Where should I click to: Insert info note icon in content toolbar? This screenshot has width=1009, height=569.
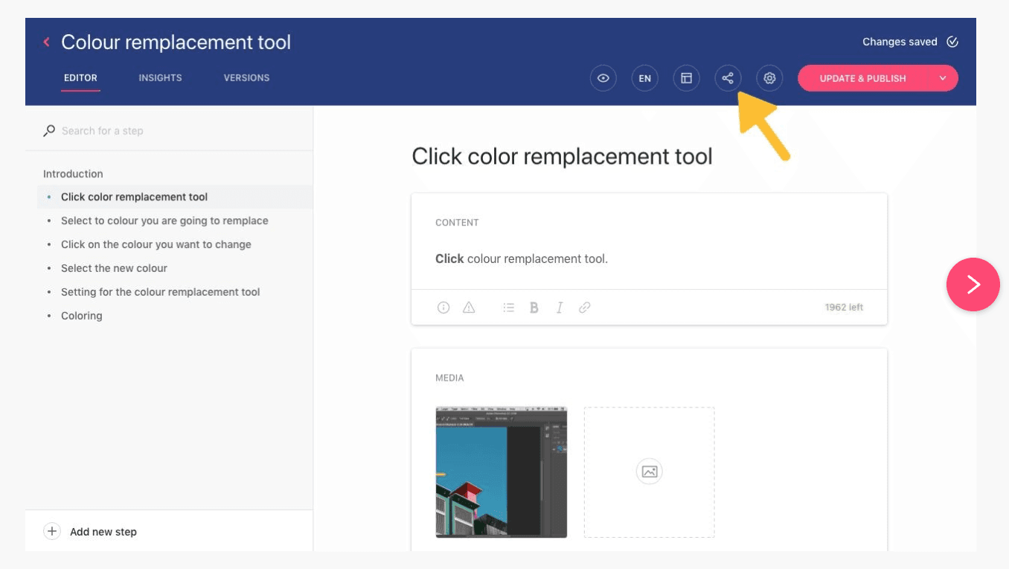tap(443, 308)
